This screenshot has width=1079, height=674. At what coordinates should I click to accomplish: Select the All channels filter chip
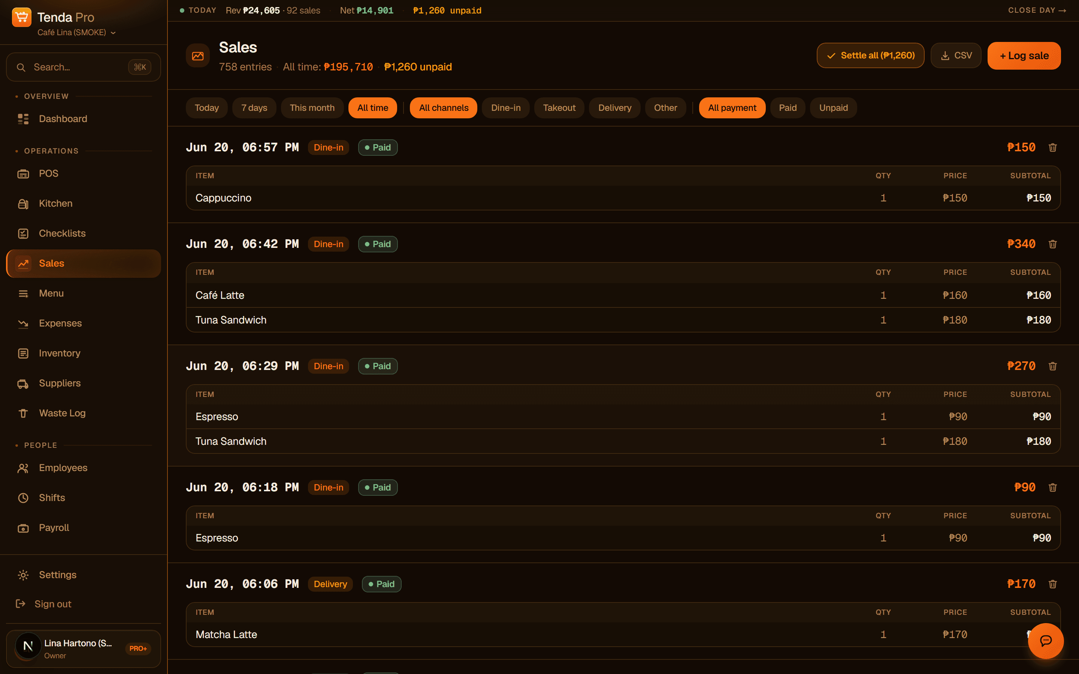443,108
